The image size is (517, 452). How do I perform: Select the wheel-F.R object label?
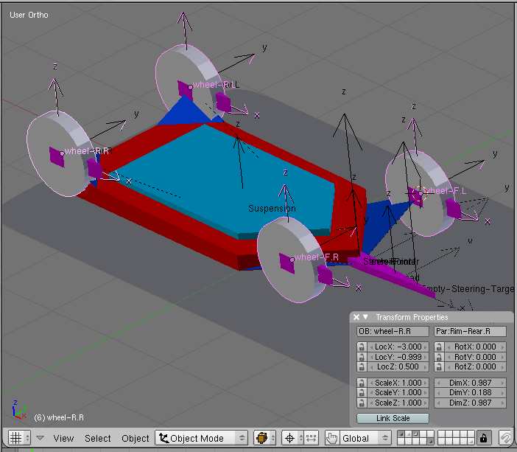point(317,257)
